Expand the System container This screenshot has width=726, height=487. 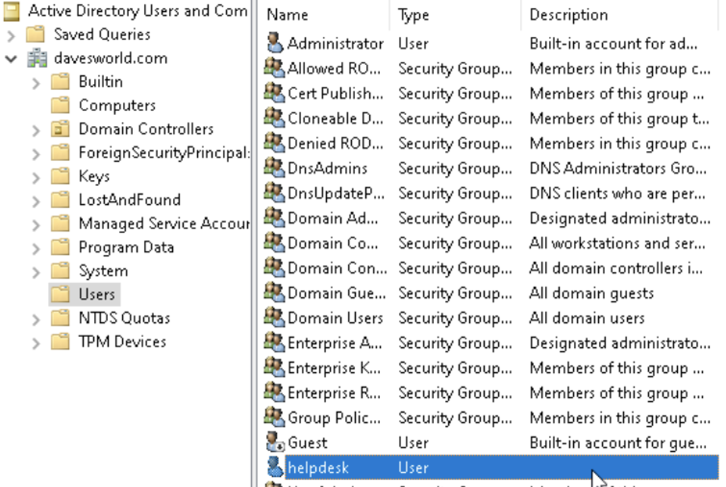pos(36,272)
